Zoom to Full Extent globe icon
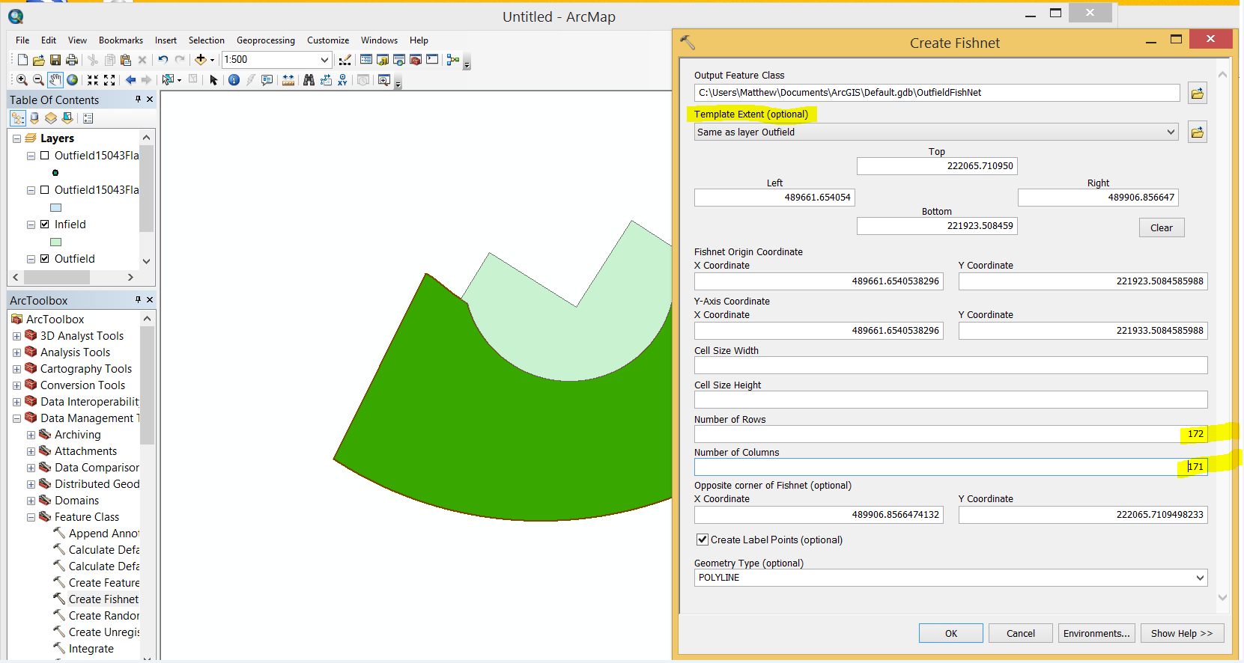This screenshot has height=663, width=1244. (72, 80)
